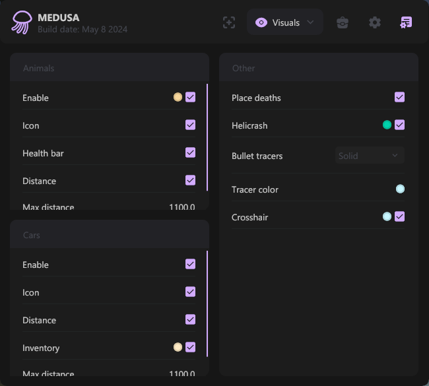Open the Bullet tracers Solid dropdown

[370, 156]
